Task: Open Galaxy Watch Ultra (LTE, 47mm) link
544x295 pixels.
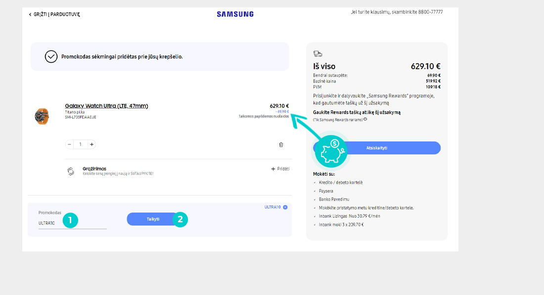Action: point(106,106)
